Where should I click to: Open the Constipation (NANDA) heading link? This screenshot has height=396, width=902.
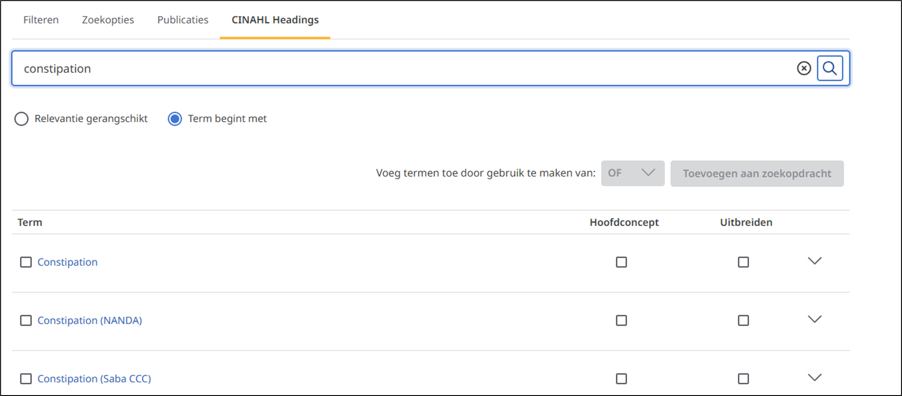90,320
